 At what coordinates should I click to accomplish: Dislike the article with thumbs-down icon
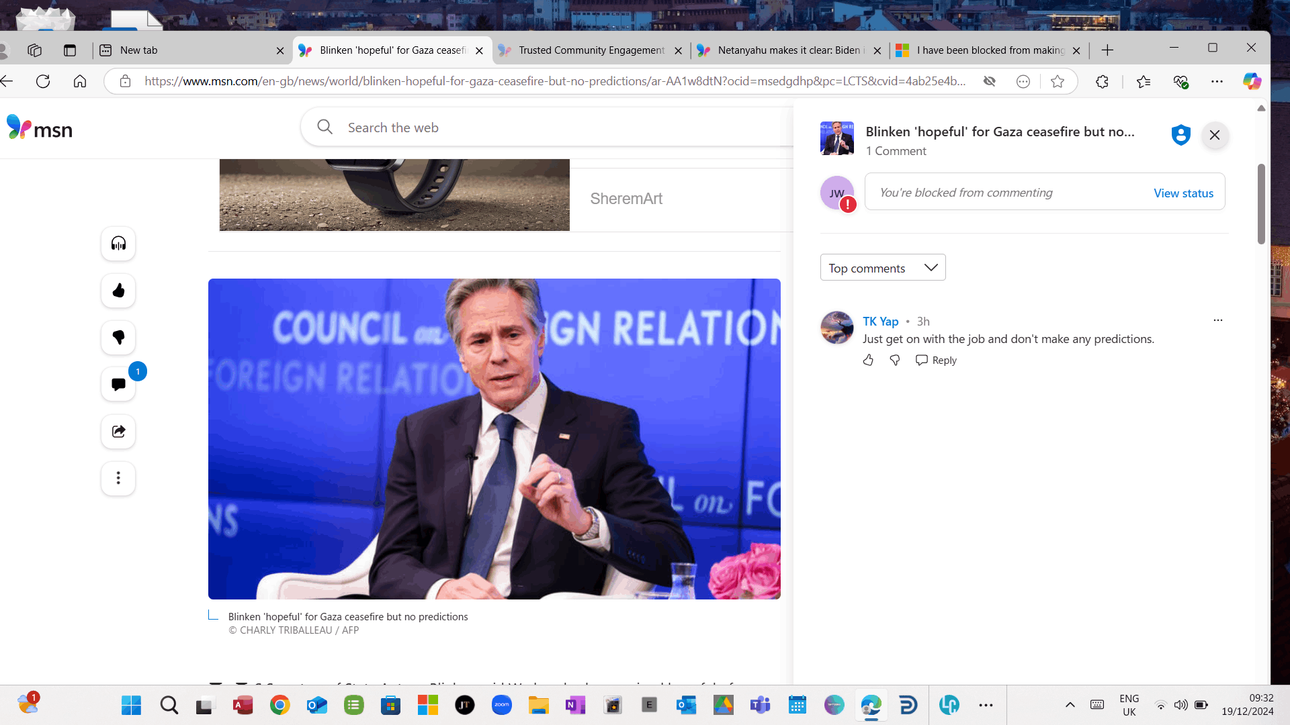[118, 338]
